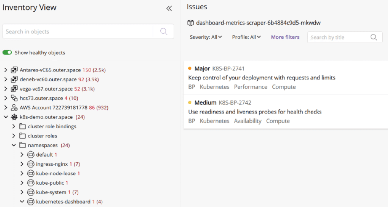Click the hcs73.outer.space cloud director icon
Image resolution: width=388 pixels, height=207 pixels.
(x=14, y=98)
